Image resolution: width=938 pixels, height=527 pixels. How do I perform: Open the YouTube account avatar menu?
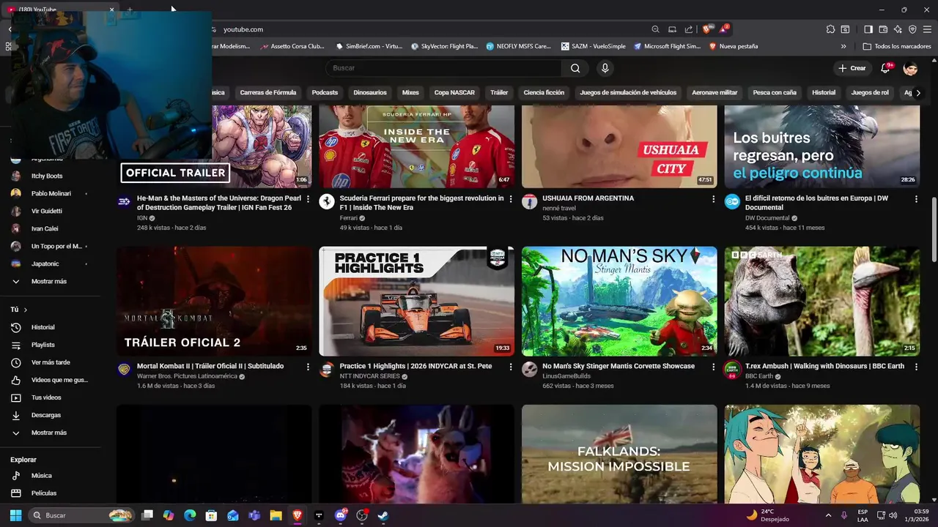point(910,68)
